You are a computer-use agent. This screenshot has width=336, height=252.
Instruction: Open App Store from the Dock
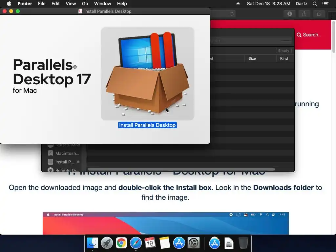(179, 243)
